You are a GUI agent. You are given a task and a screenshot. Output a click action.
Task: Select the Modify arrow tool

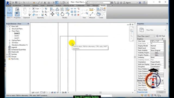[x=10, y=12]
